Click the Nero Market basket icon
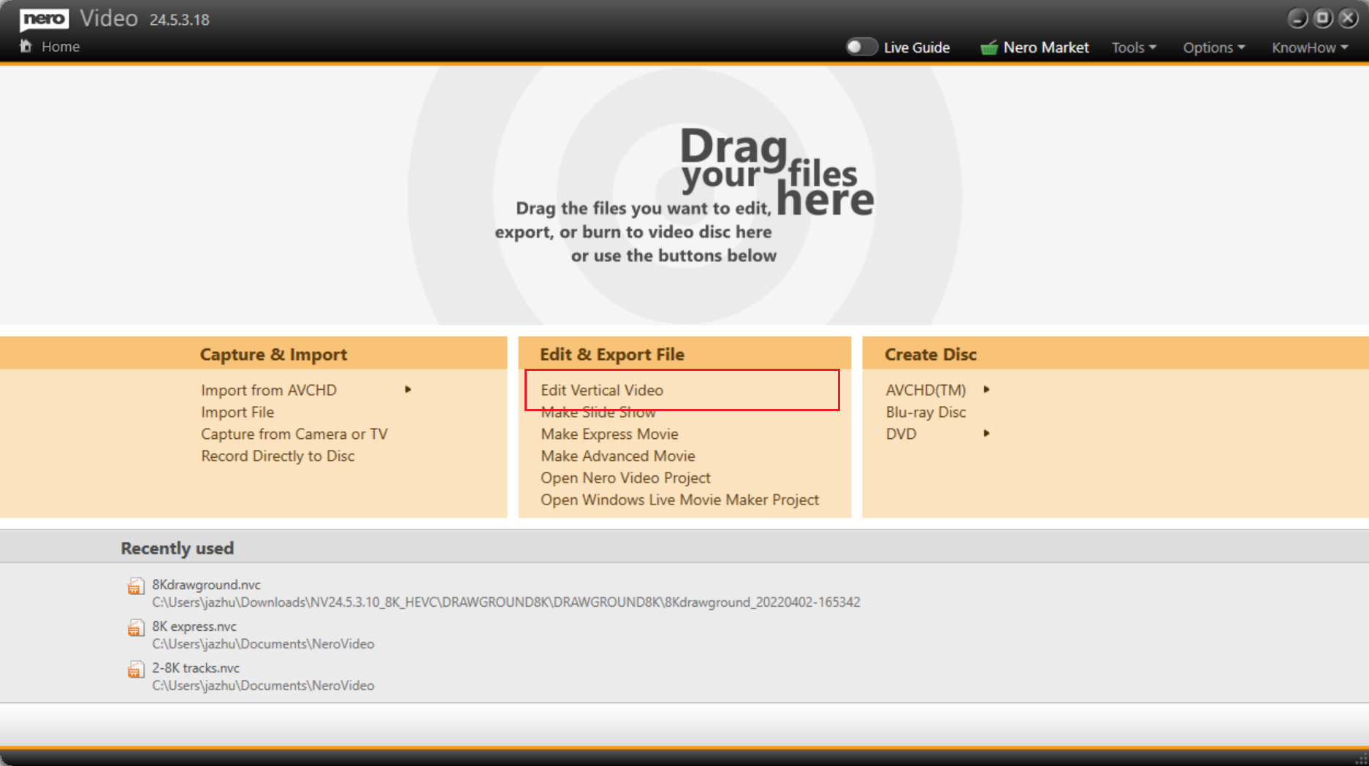 point(989,47)
